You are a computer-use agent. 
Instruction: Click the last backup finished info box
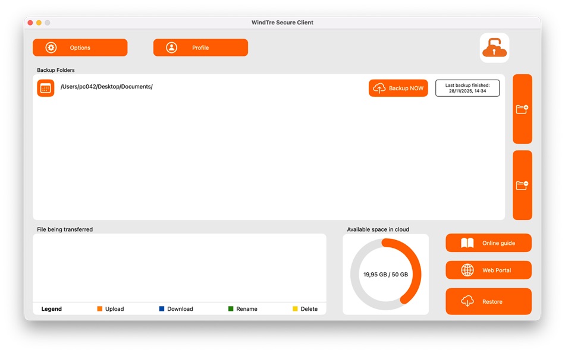(467, 87)
